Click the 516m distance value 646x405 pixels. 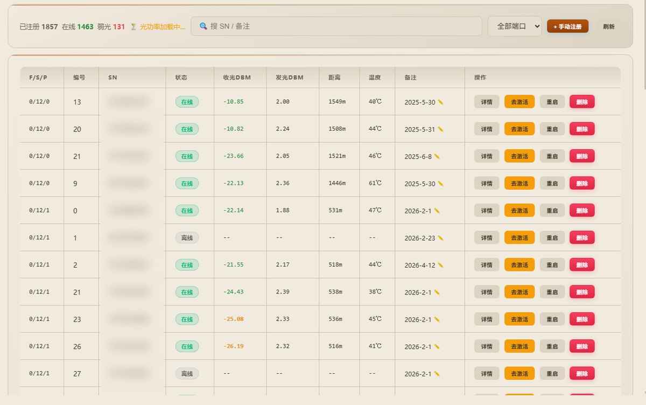coord(335,346)
